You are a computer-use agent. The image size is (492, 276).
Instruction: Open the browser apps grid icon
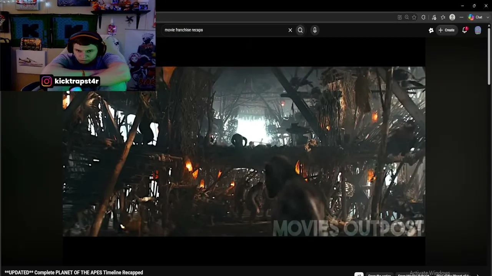400,17
